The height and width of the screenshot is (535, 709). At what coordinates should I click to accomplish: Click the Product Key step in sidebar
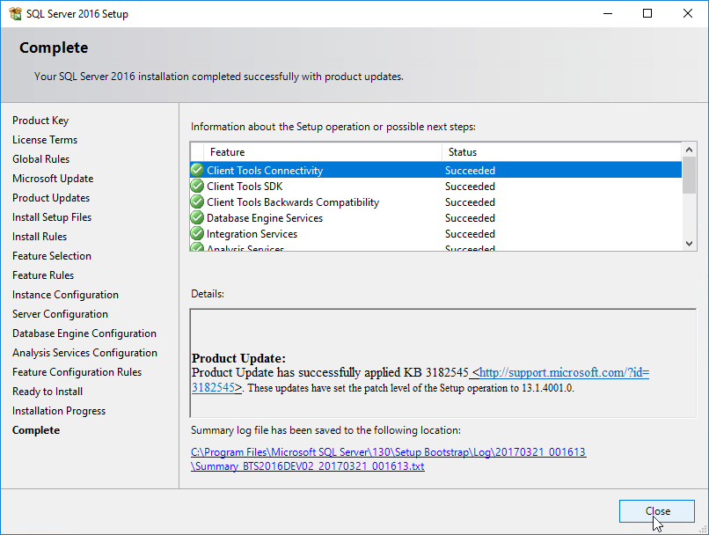pyautogui.click(x=40, y=121)
